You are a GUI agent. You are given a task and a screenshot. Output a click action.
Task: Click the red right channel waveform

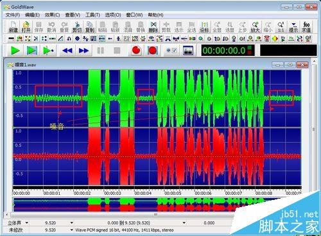(x=157, y=156)
